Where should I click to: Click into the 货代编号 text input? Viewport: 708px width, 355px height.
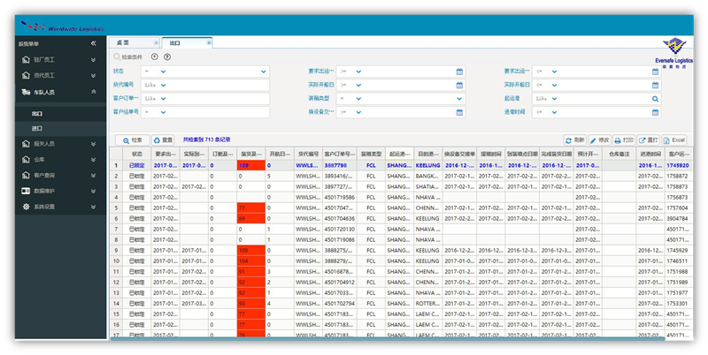(218, 85)
